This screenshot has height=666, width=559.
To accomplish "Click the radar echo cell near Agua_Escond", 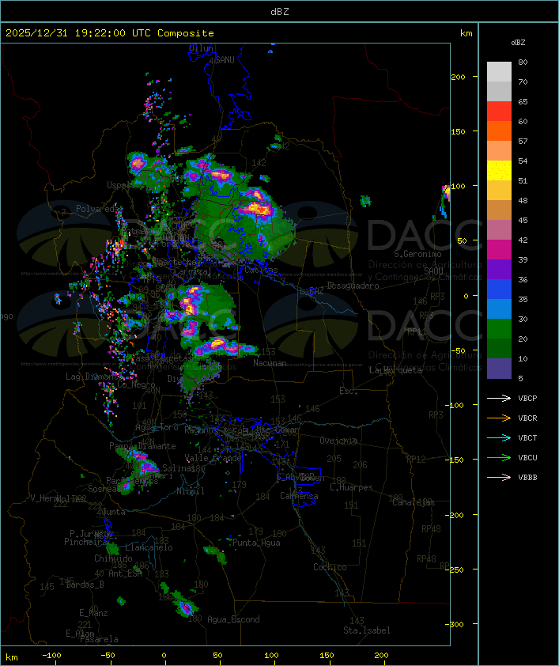I will [x=186, y=607].
